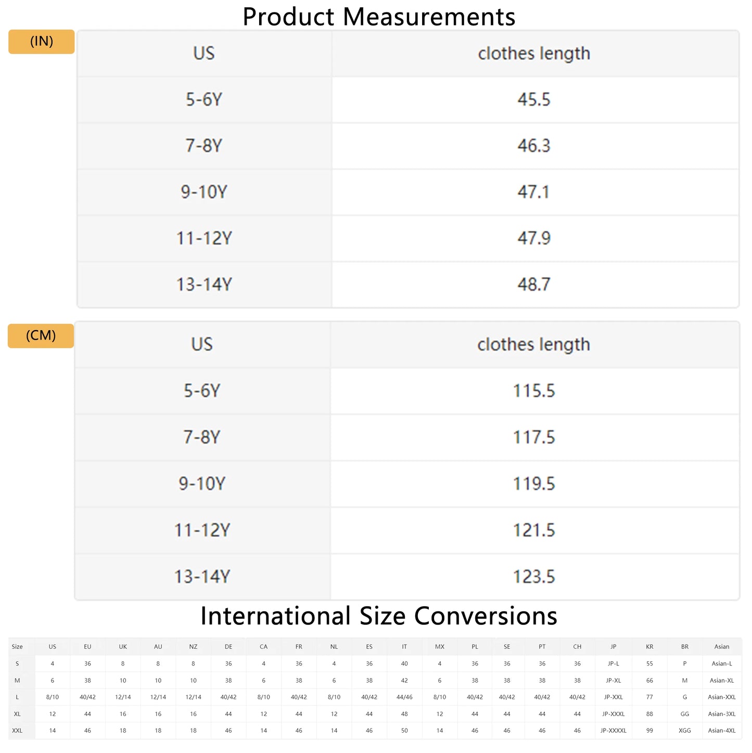The image size is (752, 753).
Task: Click the 115.5 length value
Action: (534, 391)
